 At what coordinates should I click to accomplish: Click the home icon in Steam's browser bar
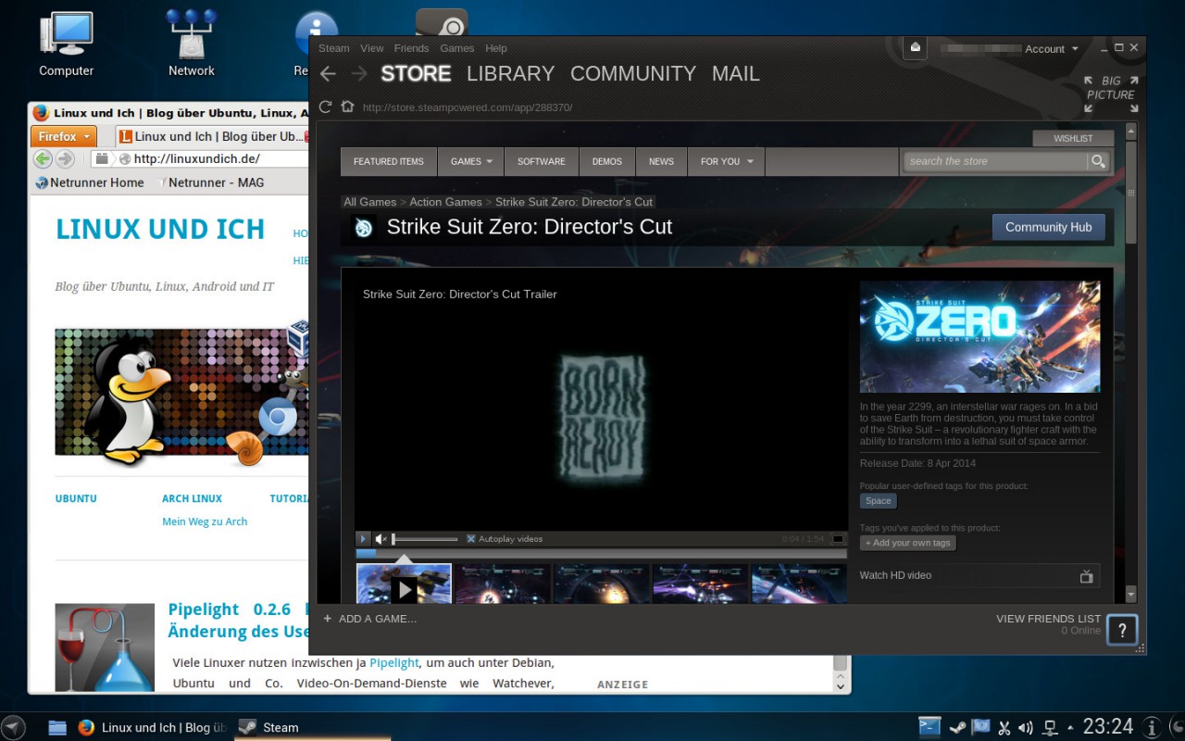pyautogui.click(x=347, y=107)
